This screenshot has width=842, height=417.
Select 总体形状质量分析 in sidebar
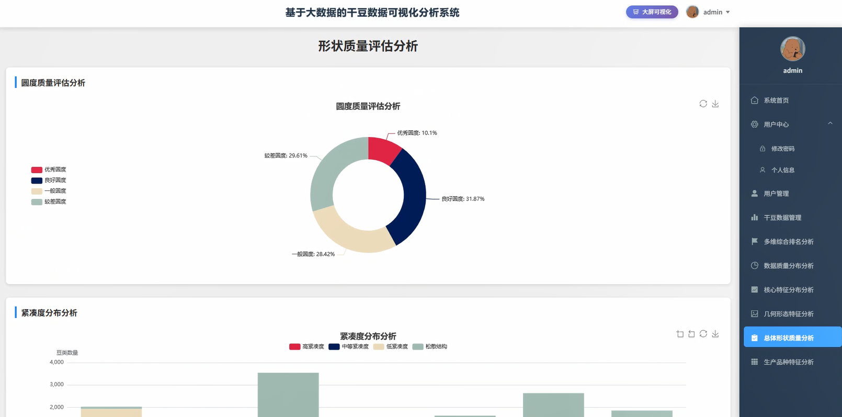click(792, 337)
